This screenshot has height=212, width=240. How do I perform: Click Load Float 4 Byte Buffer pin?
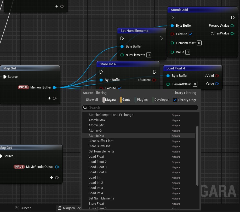click(x=168, y=76)
